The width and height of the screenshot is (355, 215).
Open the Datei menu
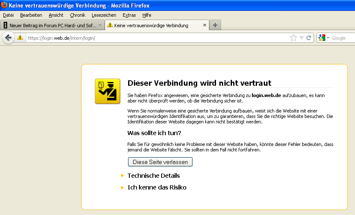[x=8, y=15]
